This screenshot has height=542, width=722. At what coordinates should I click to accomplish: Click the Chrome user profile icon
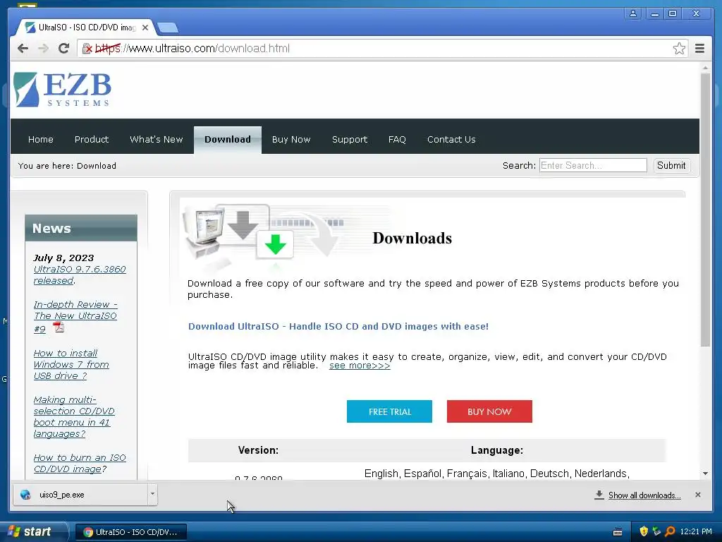click(633, 14)
